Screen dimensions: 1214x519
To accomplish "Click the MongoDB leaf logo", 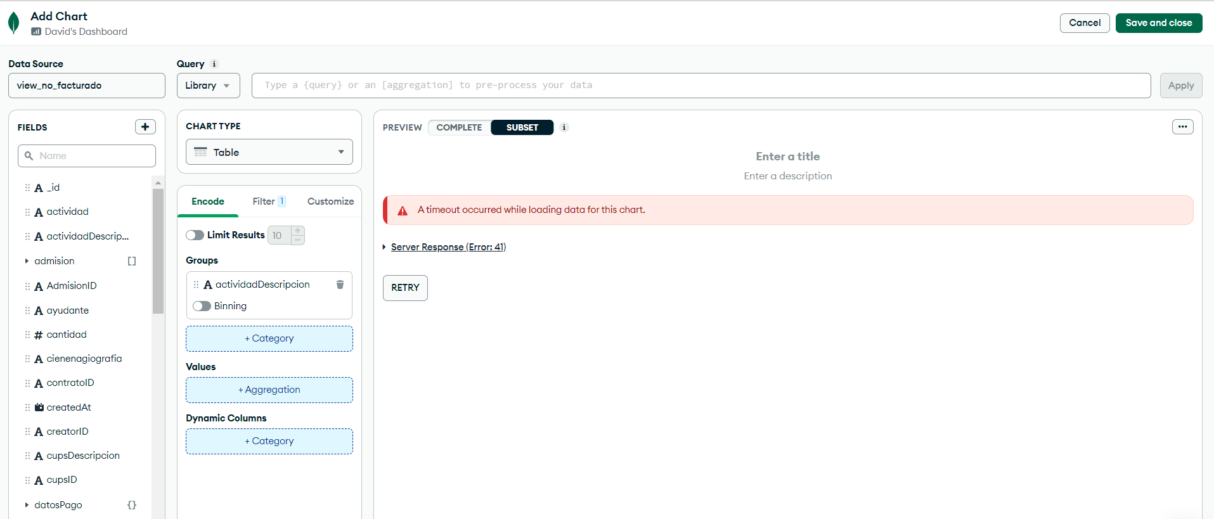I will click(x=13, y=23).
